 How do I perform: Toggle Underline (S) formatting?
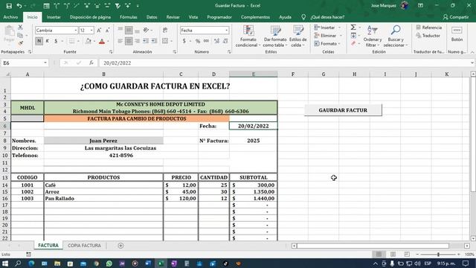coord(56,41)
